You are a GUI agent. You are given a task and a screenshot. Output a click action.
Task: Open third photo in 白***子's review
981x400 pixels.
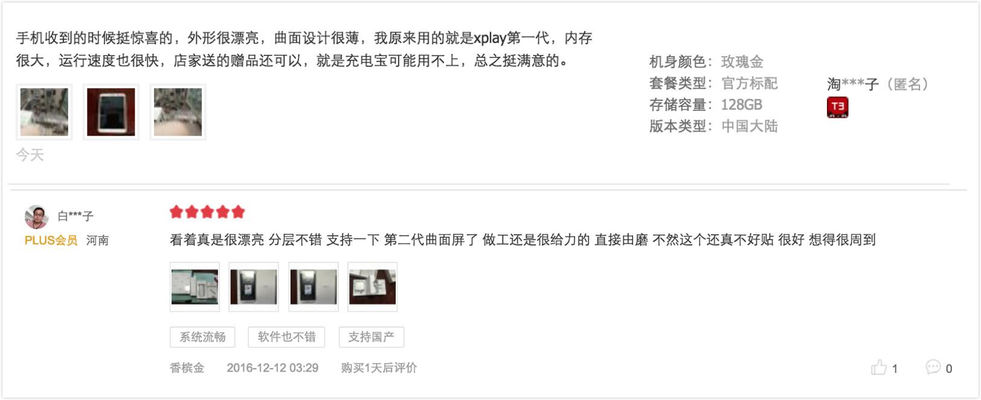pyautogui.click(x=314, y=287)
